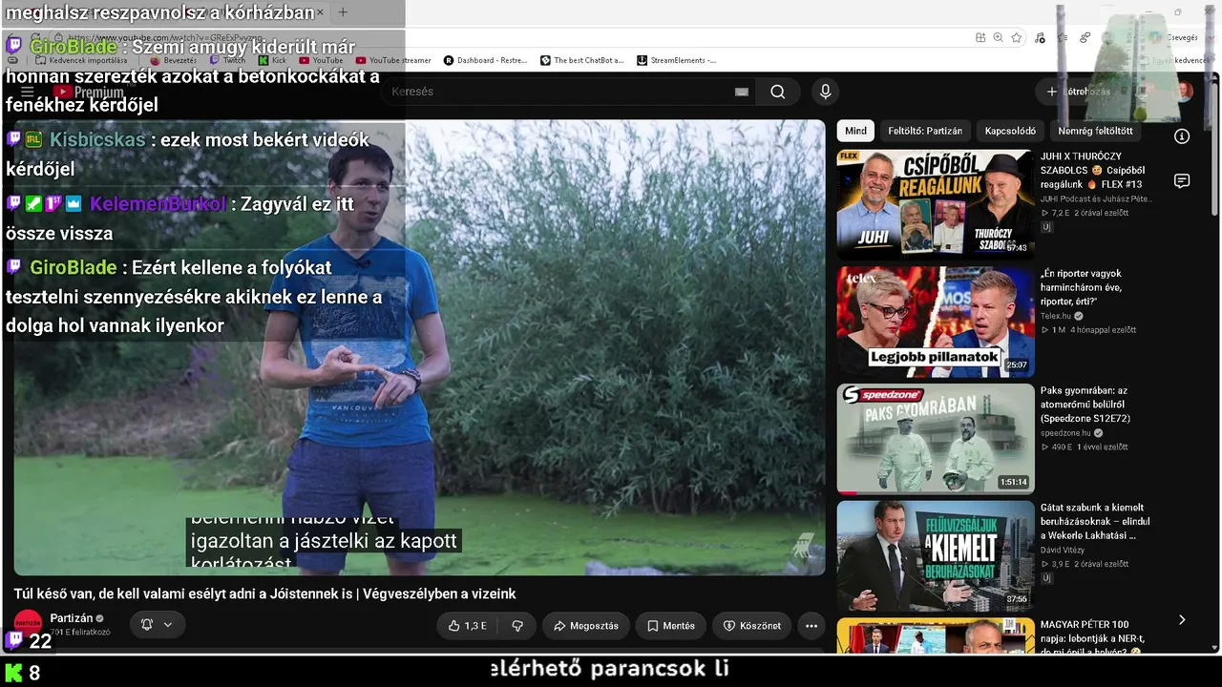Click the video title Túl késő van heading
Screen dimensions: 1222x687
tap(264, 593)
